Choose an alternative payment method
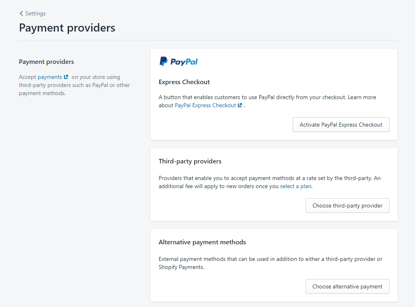 (347, 286)
